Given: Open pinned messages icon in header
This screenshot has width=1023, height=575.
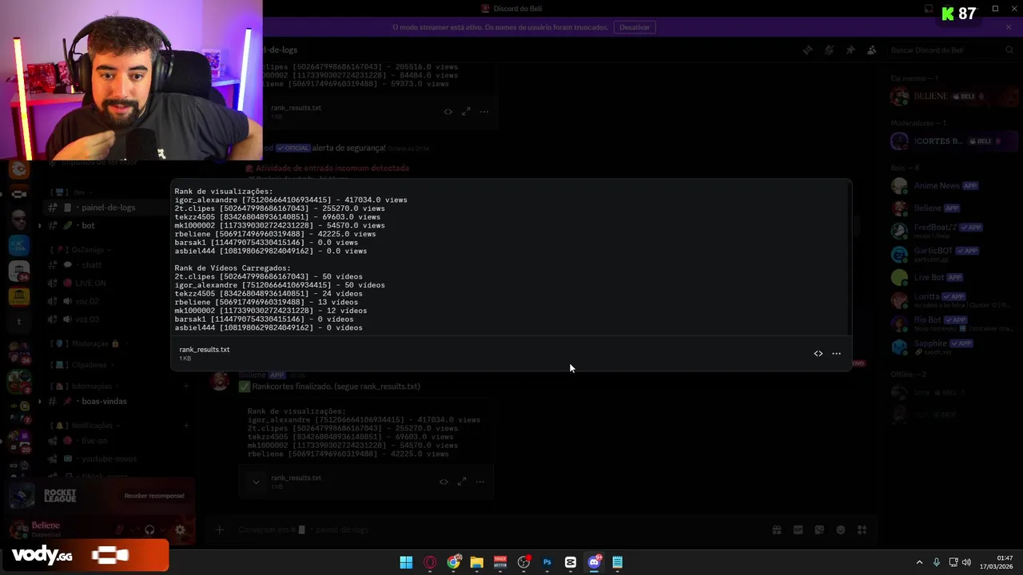Looking at the screenshot, I should coord(850,50).
